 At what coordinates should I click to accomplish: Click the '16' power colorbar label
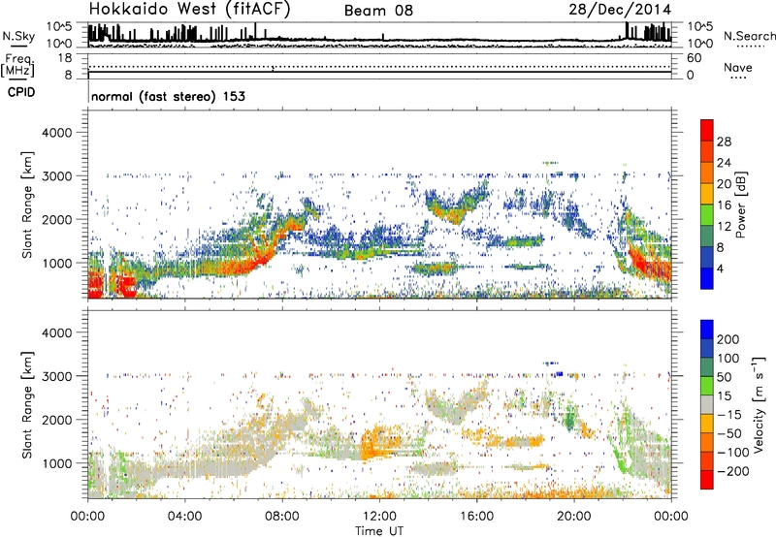(724, 205)
